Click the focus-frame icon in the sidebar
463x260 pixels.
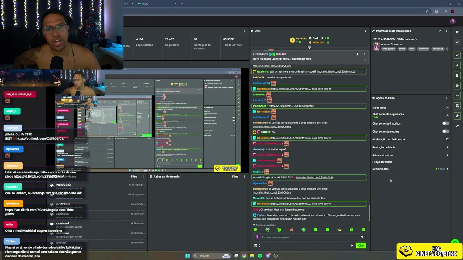point(457,55)
